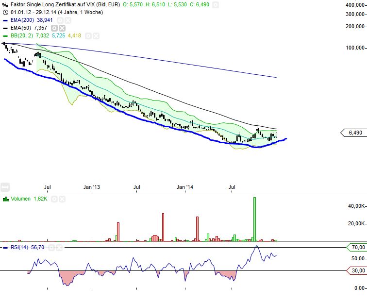Screen dimensions: 367x303
Task: Click the chart title Faktor Single Long Zertifikat
Action: [x=66, y=4]
